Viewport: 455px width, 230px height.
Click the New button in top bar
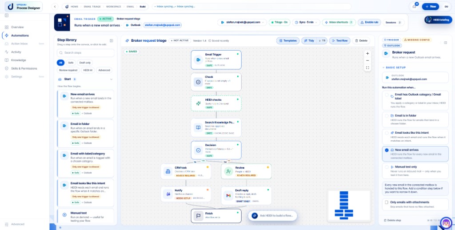coord(430,6)
